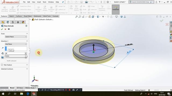172x96 pixels.
Task: Enable the Thin Feature checkbox
Action: click(2, 65)
